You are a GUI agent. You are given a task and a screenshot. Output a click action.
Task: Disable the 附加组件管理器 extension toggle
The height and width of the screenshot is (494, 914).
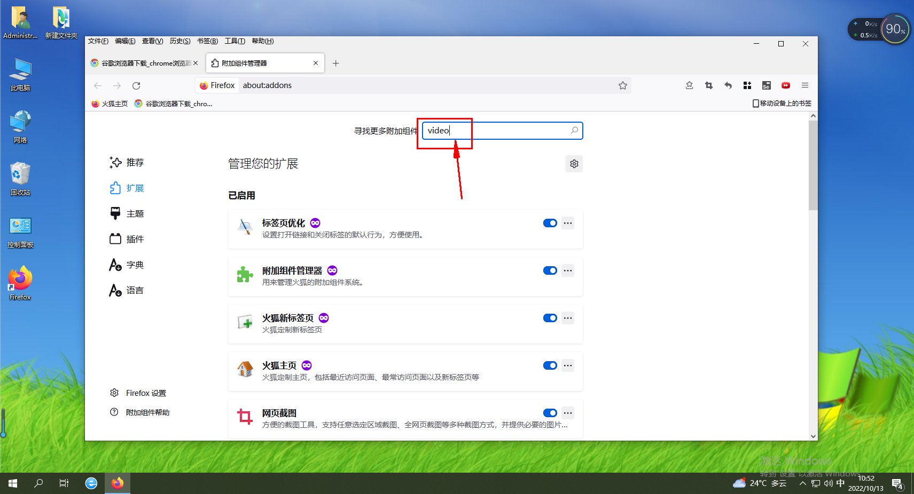coord(550,270)
